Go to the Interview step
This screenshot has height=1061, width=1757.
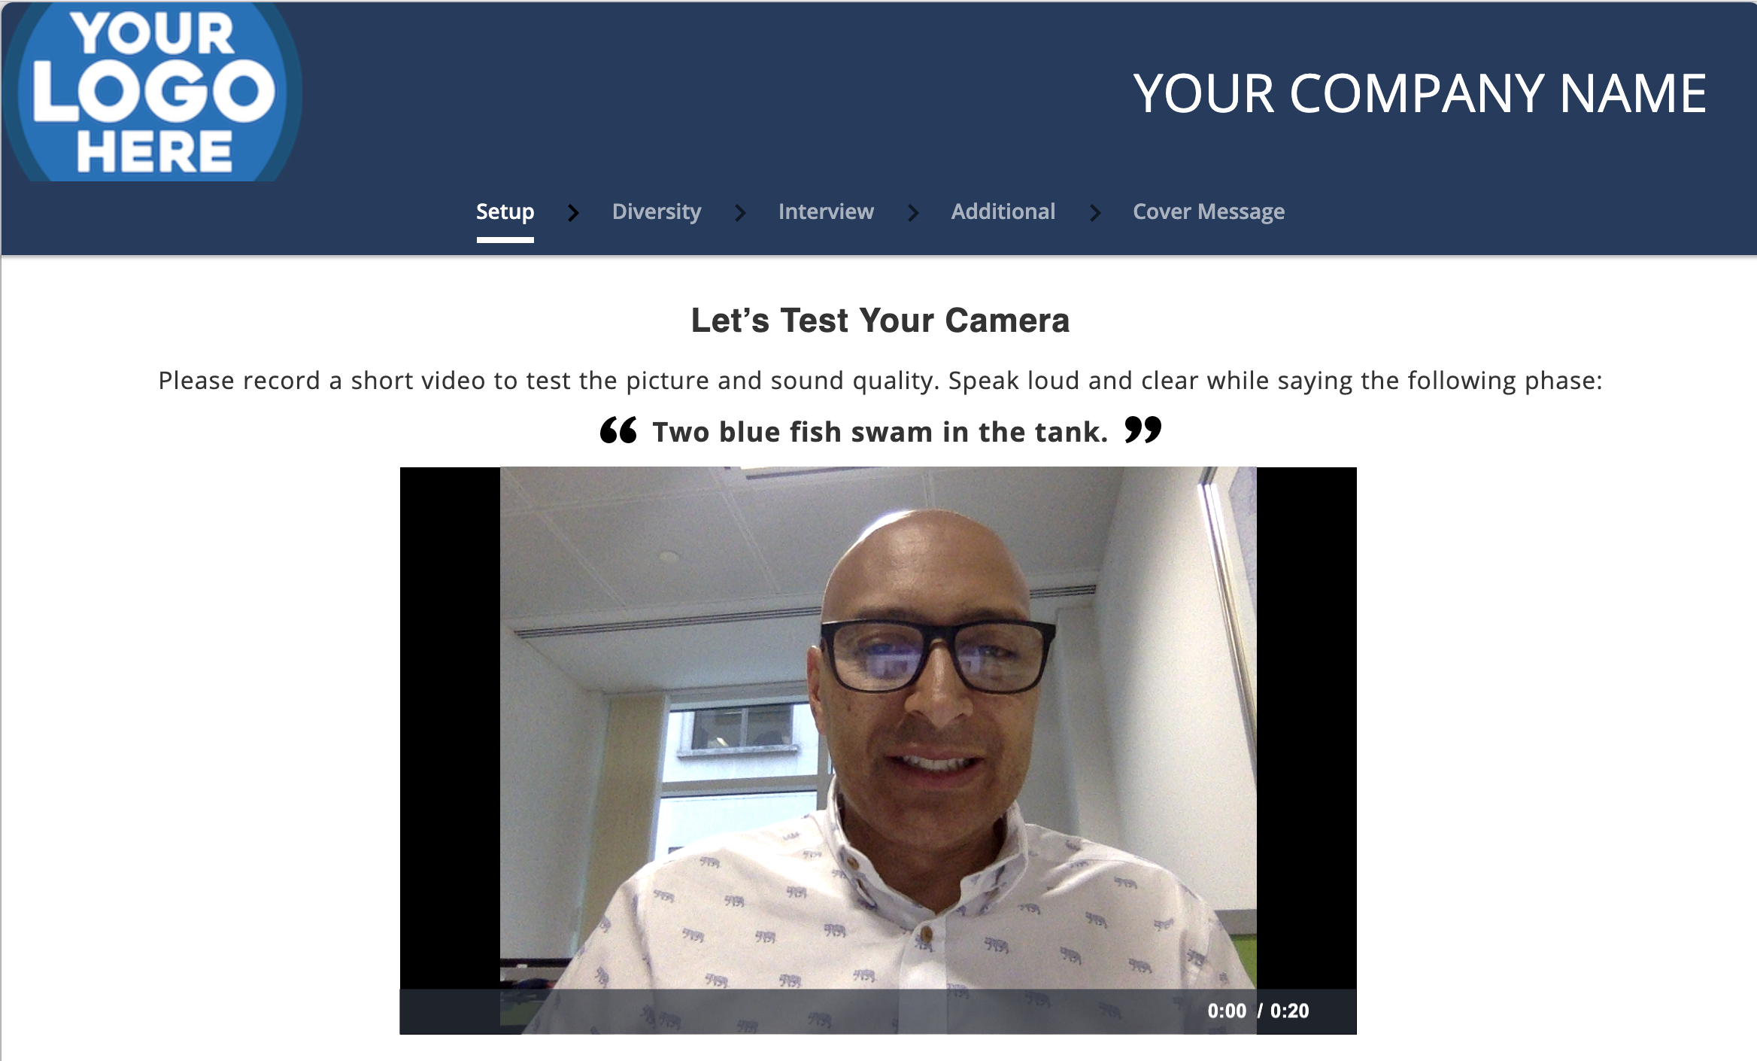tap(826, 212)
